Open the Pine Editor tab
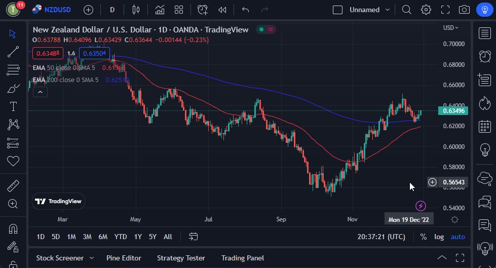496x268 pixels. click(x=124, y=258)
